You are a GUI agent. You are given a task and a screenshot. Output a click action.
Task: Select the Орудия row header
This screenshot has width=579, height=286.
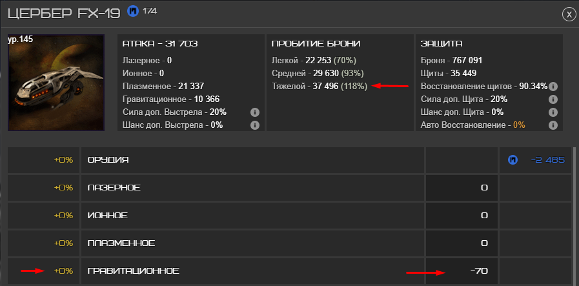252,160
